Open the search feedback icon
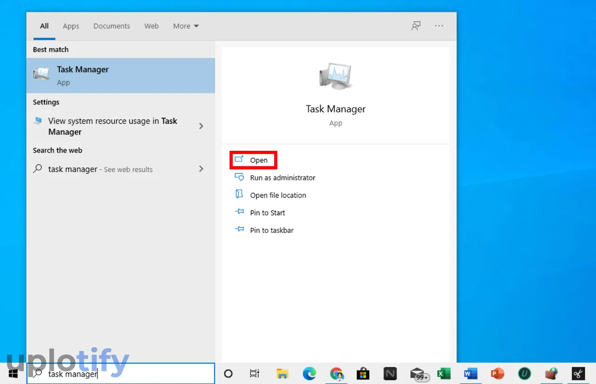596x384 pixels. tap(416, 26)
